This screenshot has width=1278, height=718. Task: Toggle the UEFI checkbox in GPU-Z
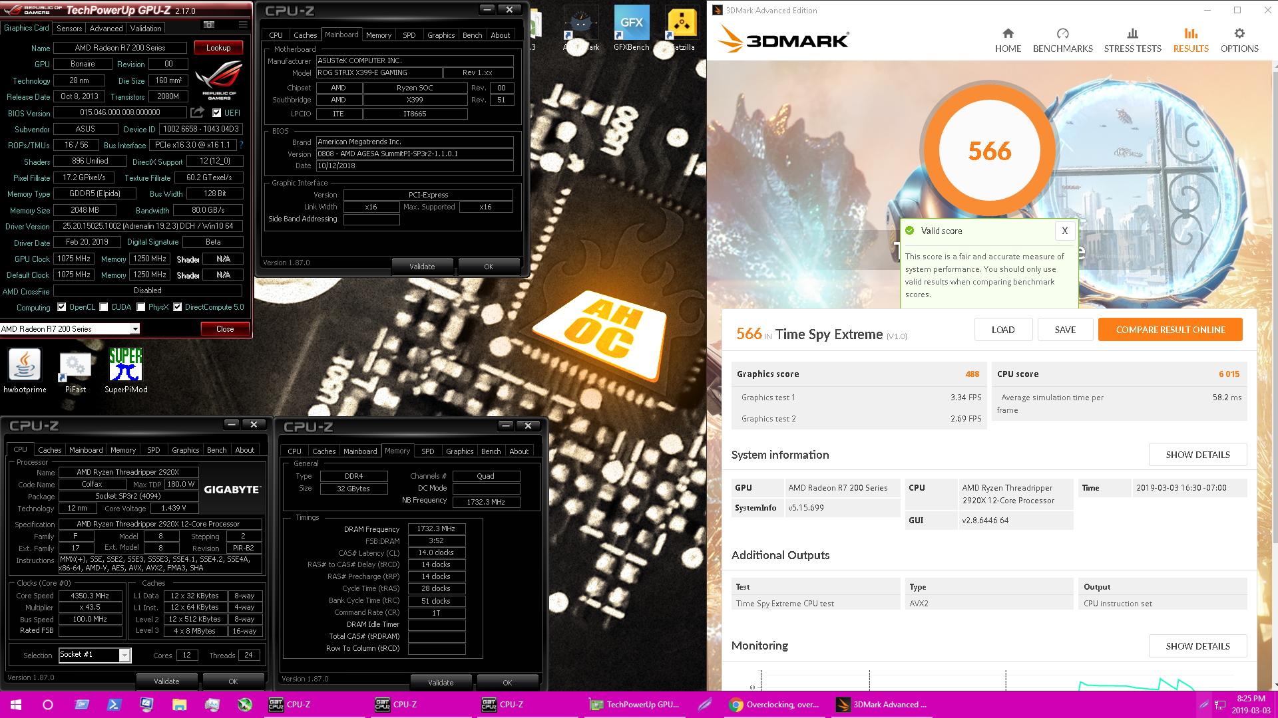click(216, 113)
